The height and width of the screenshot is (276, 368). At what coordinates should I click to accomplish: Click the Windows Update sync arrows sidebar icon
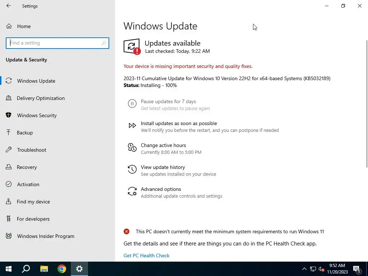9,80
